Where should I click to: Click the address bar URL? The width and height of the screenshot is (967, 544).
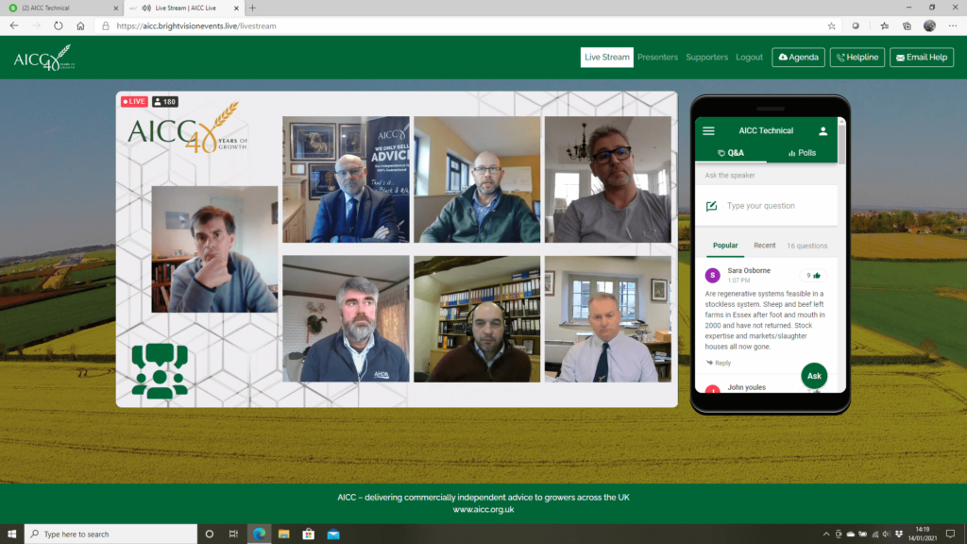pyautogui.click(x=196, y=25)
